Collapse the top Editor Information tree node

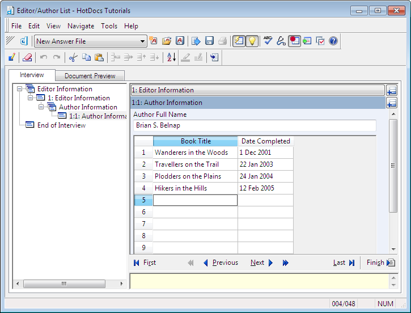click(x=19, y=89)
